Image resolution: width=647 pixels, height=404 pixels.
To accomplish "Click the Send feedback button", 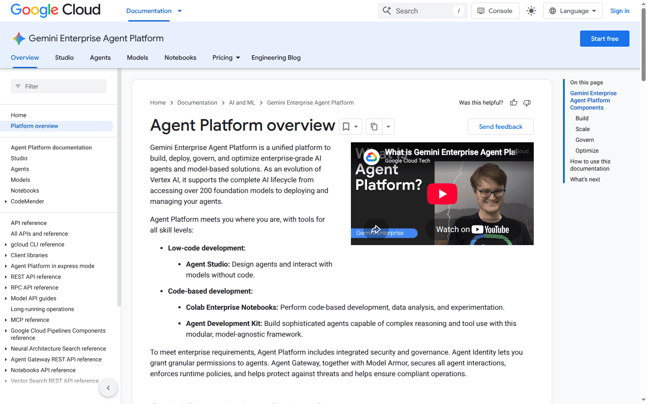I will tap(501, 127).
